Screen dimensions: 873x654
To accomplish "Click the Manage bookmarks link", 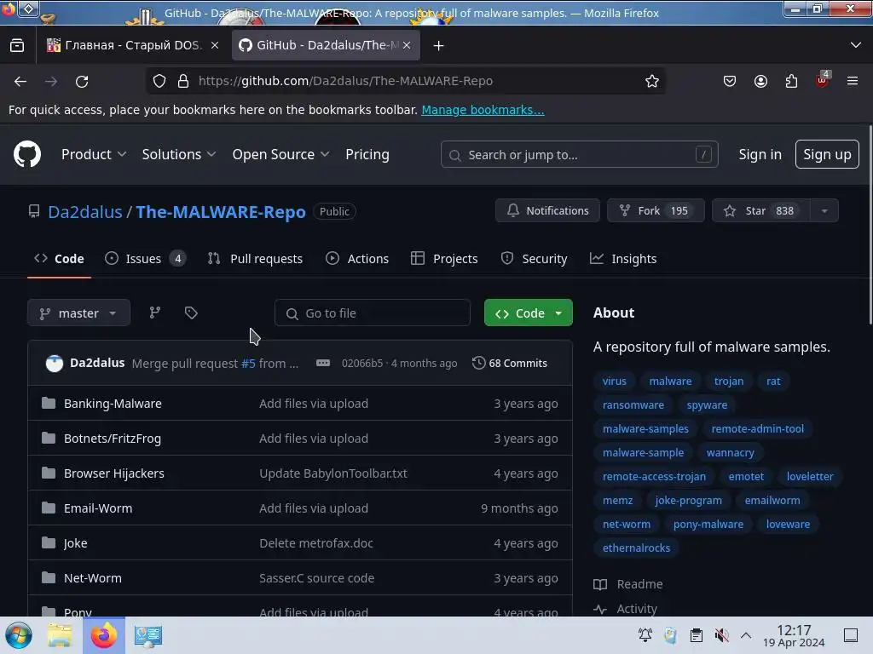I will tap(483, 110).
